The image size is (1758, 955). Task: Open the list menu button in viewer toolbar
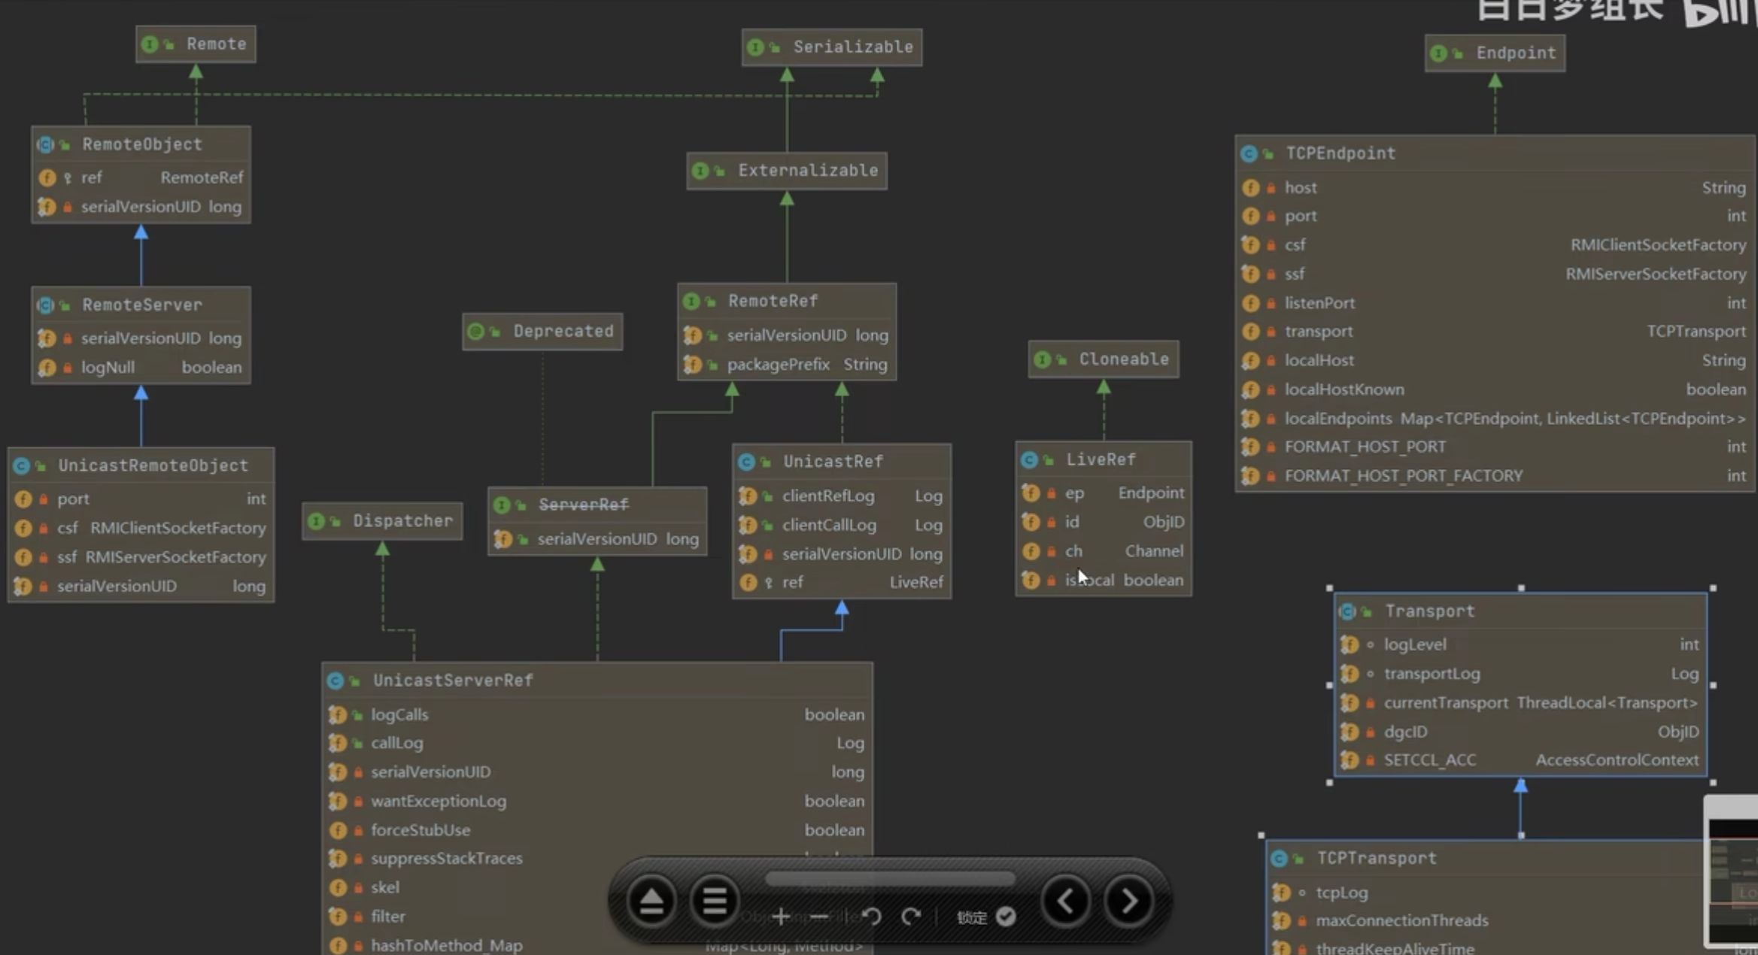click(x=715, y=900)
